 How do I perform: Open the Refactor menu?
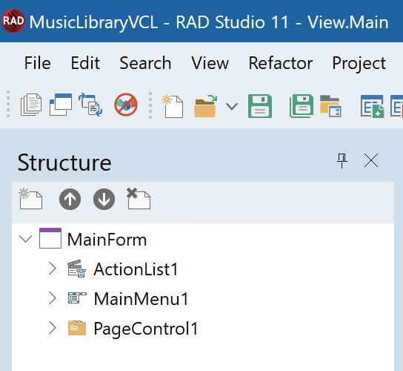click(x=281, y=63)
